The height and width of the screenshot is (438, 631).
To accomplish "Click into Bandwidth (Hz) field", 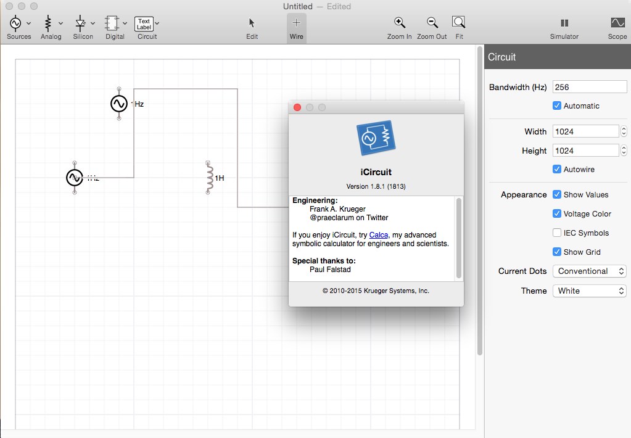I will (x=590, y=87).
